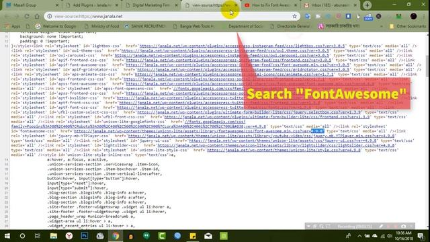View site information icon in address bar
The image size is (430, 242).
pyautogui.click(x=50, y=16)
